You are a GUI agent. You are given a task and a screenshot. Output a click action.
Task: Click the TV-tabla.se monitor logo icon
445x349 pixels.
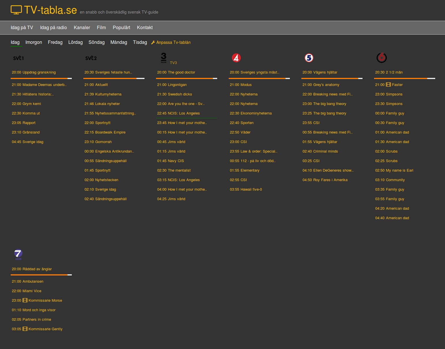tap(16, 10)
